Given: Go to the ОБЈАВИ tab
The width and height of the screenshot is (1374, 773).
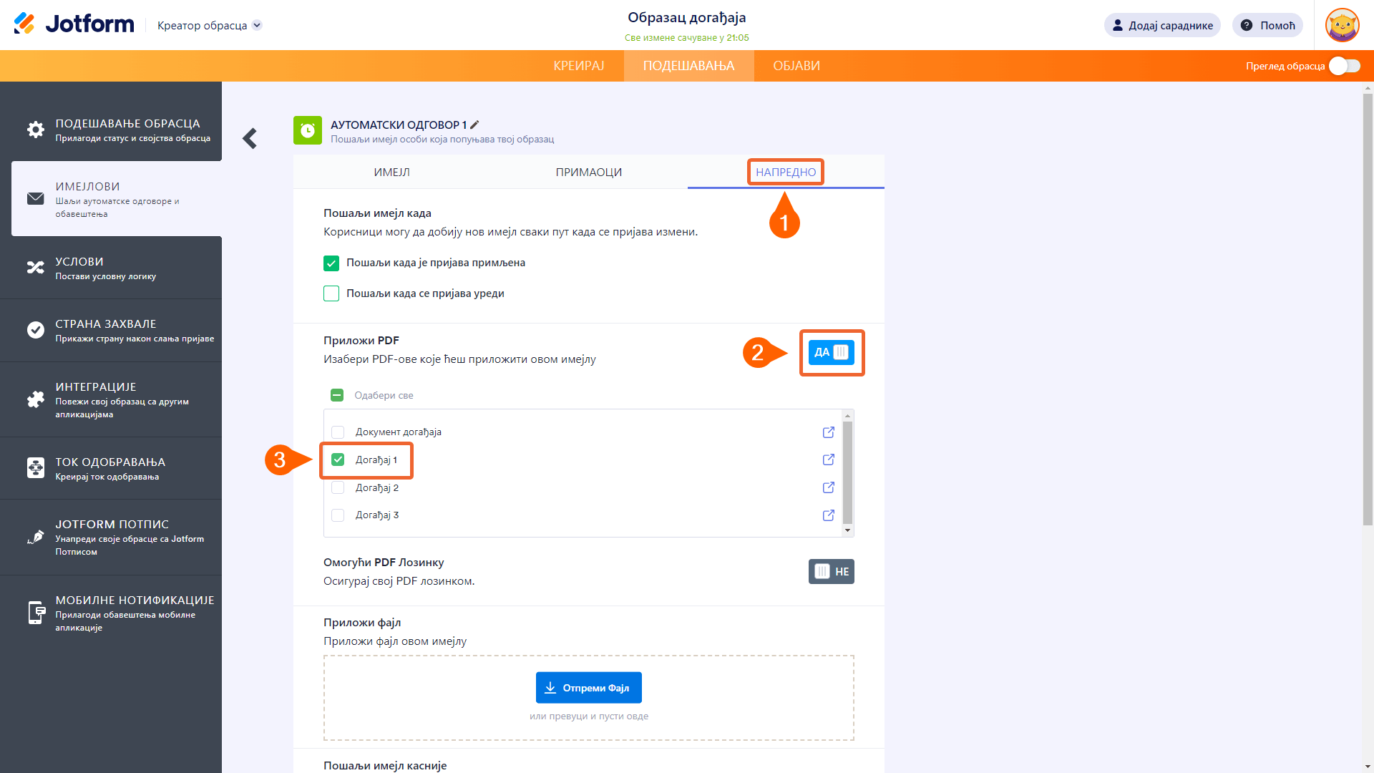Looking at the screenshot, I should 796,66.
